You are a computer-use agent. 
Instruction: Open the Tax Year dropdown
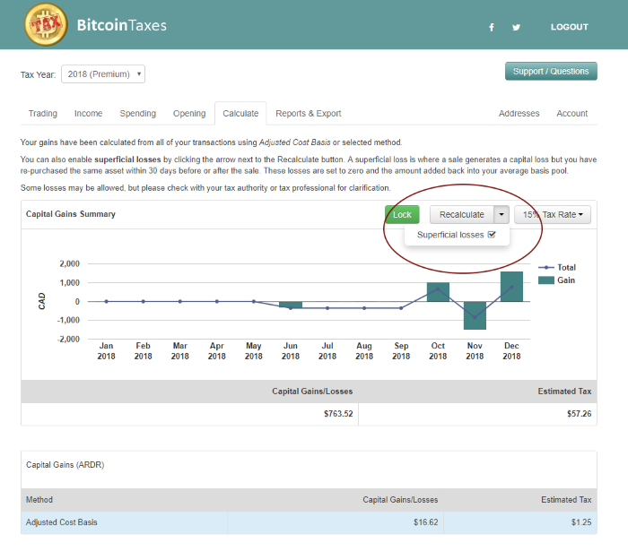103,74
